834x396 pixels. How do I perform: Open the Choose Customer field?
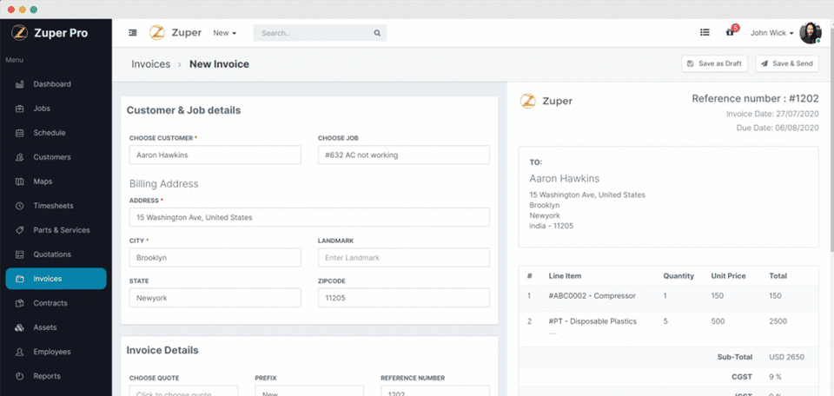pos(215,155)
